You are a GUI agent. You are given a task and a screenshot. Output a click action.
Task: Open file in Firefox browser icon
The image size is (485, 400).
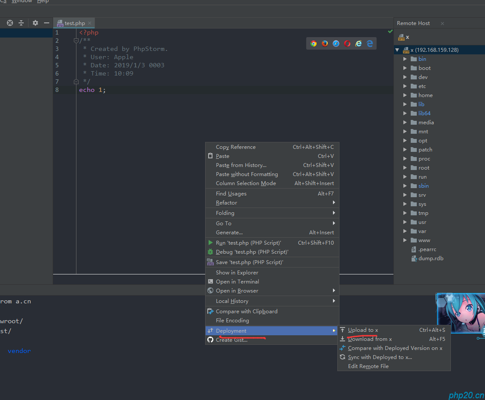325,43
